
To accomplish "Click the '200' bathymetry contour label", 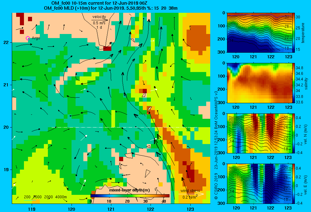I will click(x=27, y=197).
